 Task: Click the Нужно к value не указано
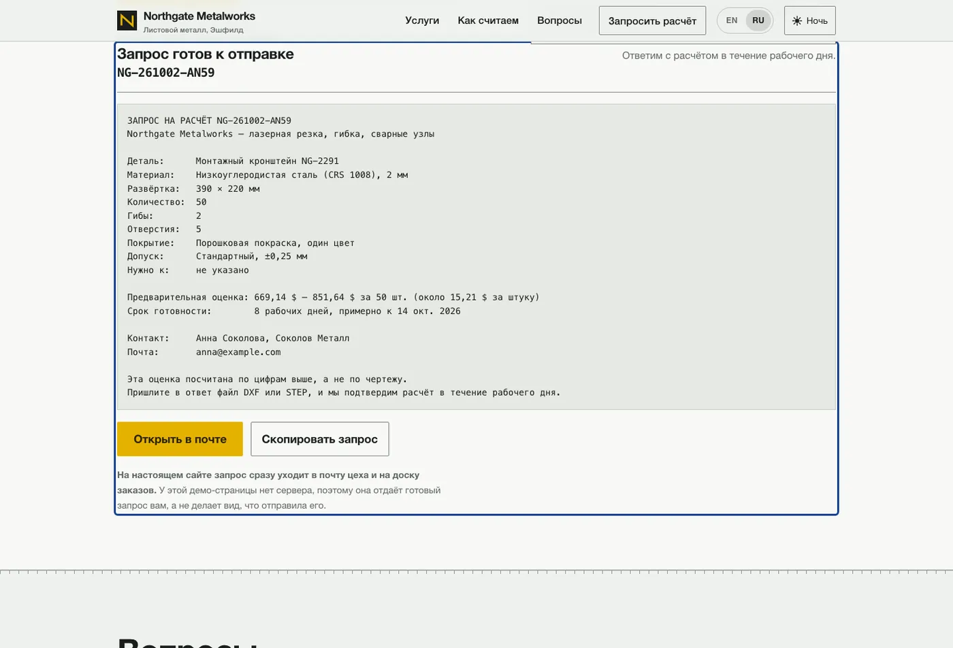pos(223,270)
